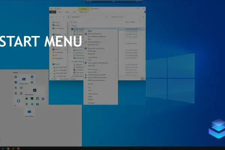This screenshot has height=150, width=225.
Task: Select the Picture Tools ribbon tab
Action: click(x=84, y=12)
